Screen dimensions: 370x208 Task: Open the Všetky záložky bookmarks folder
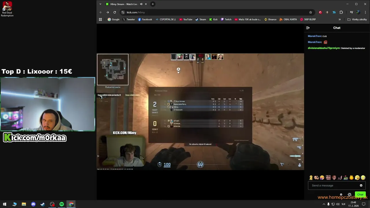click(x=357, y=19)
